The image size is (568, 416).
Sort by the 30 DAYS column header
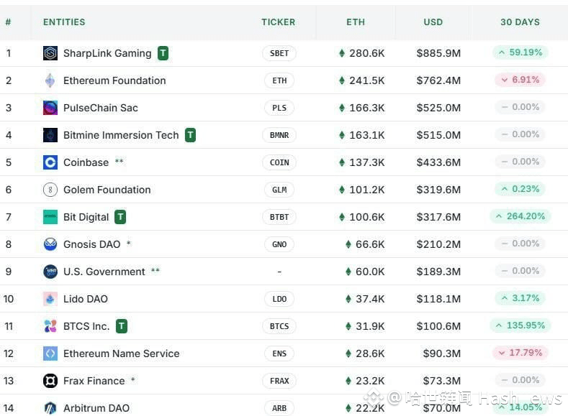pyautogui.click(x=520, y=22)
